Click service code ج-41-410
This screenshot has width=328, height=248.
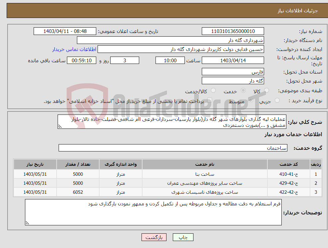tap(289, 174)
